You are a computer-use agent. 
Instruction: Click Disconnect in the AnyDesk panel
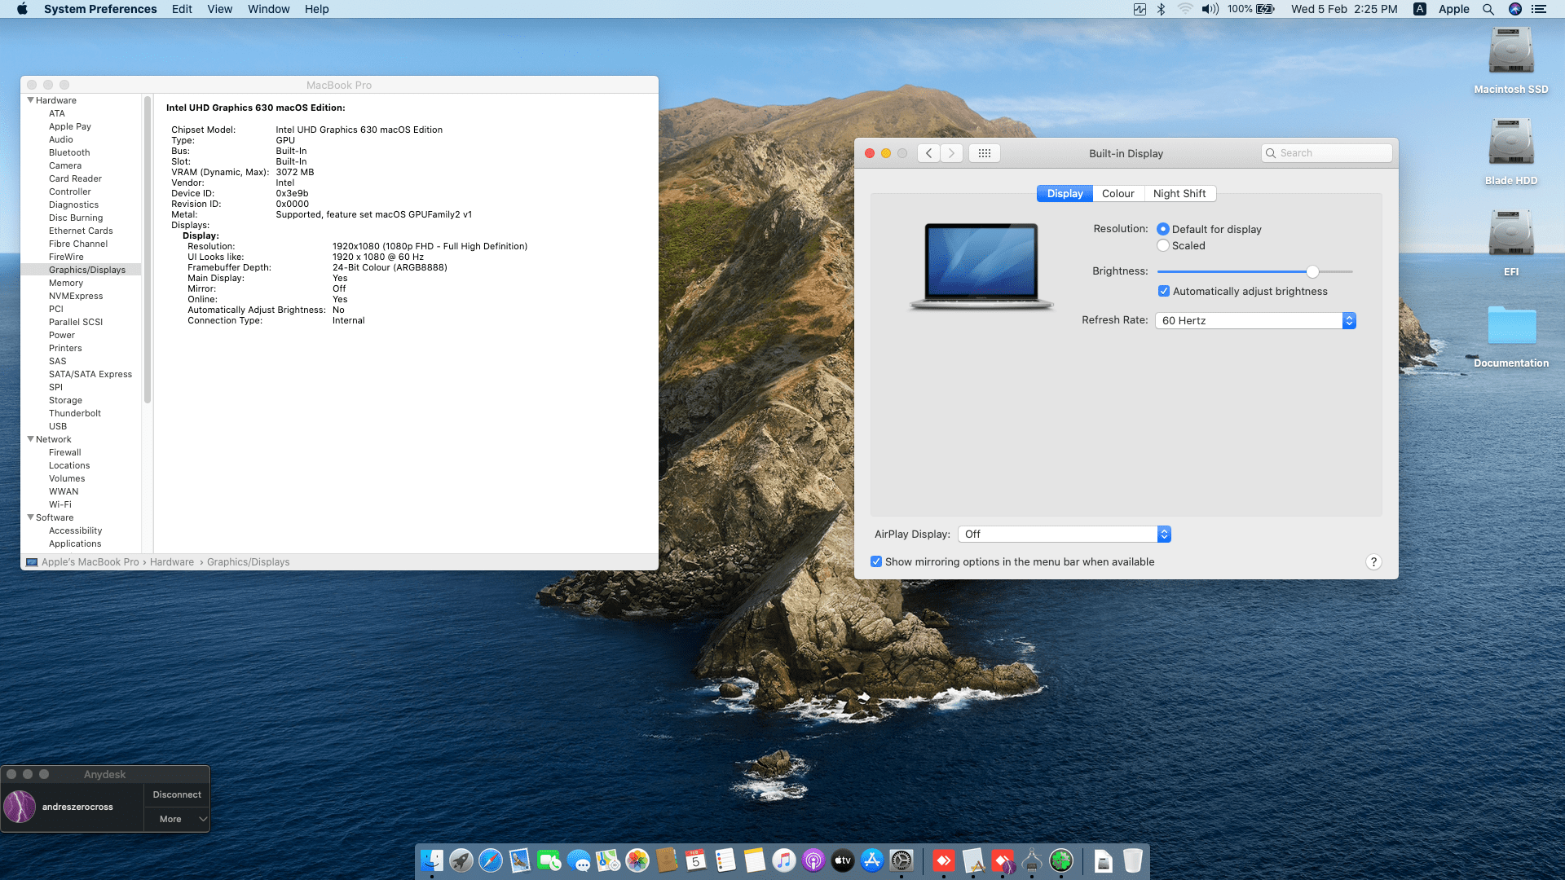click(x=177, y=794)
